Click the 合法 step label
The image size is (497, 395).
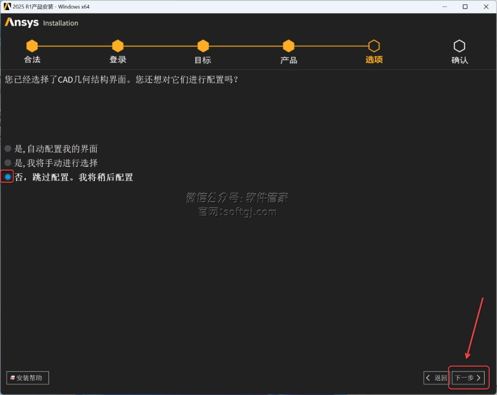click(32, 60)
